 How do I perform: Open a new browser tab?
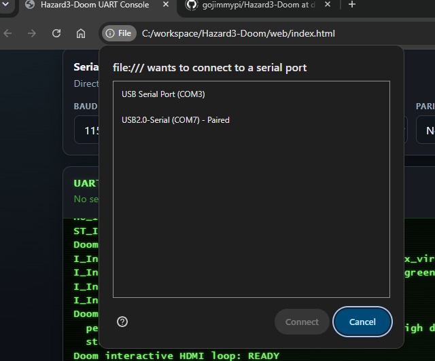[x=352, y=5]
